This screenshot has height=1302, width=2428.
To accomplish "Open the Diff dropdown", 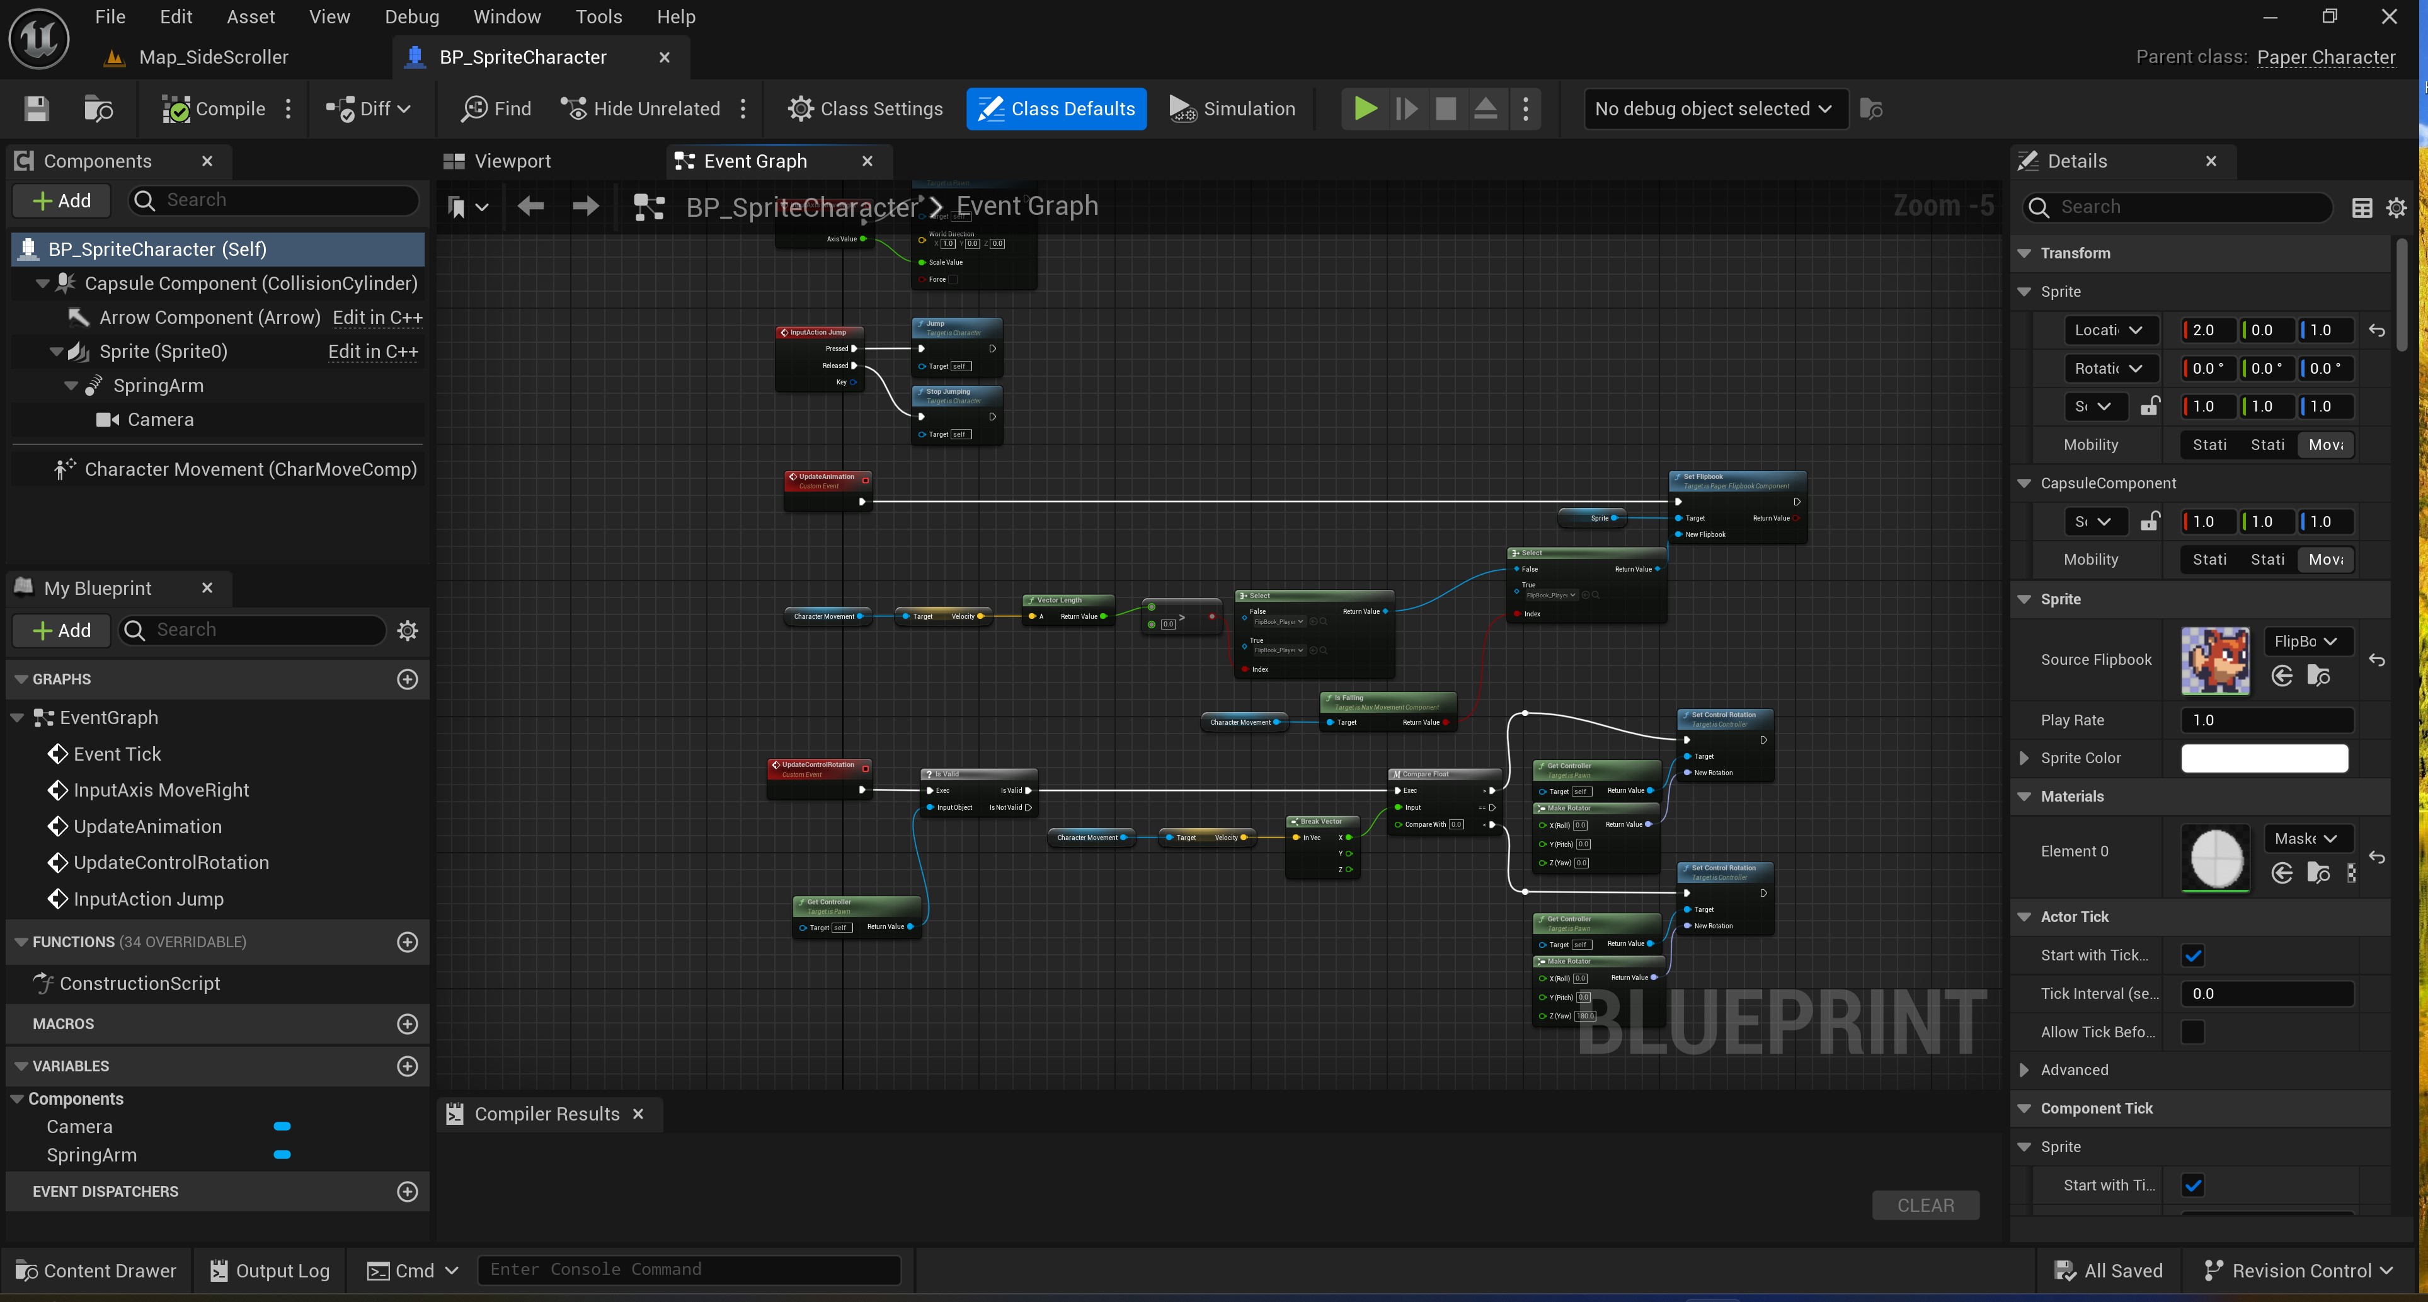I will pos(367,108).
